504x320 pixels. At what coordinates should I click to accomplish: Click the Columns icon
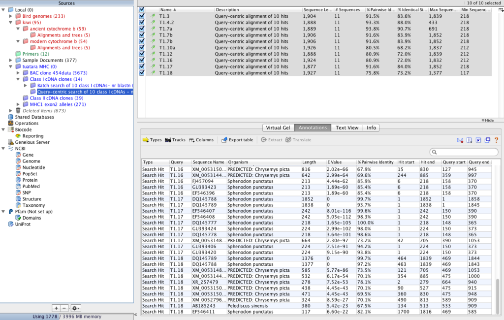click(201, 139)
